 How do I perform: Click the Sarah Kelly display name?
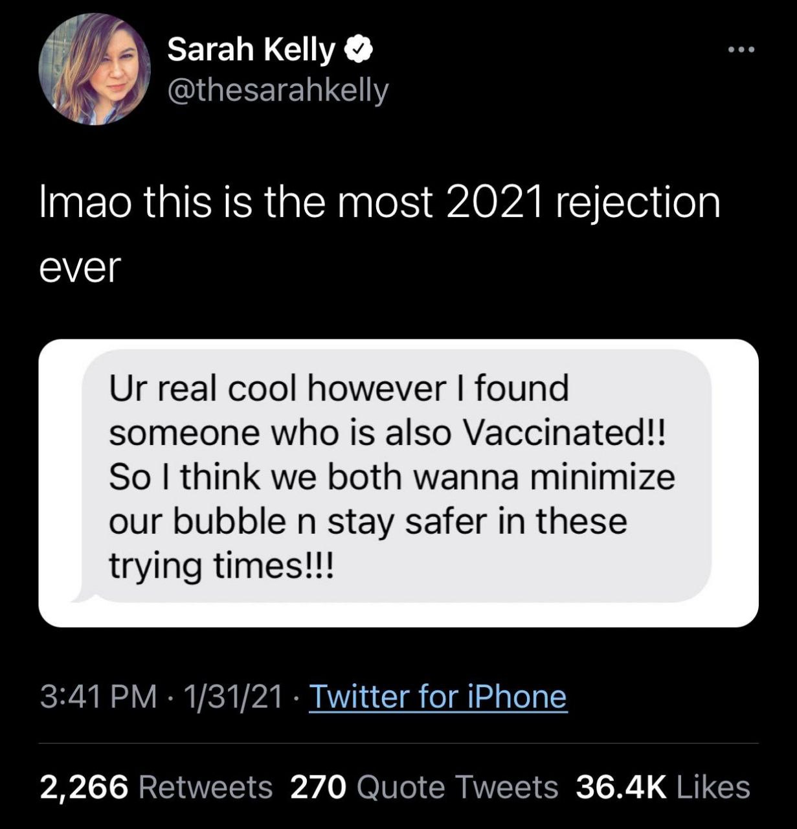point(251,50)
